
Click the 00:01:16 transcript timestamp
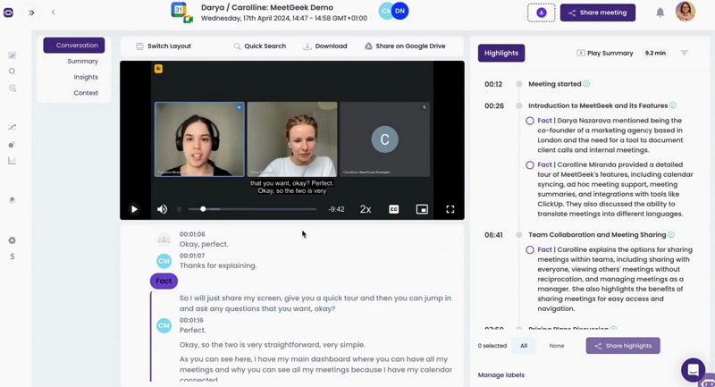pyautogui.click(x=191, y=321)
